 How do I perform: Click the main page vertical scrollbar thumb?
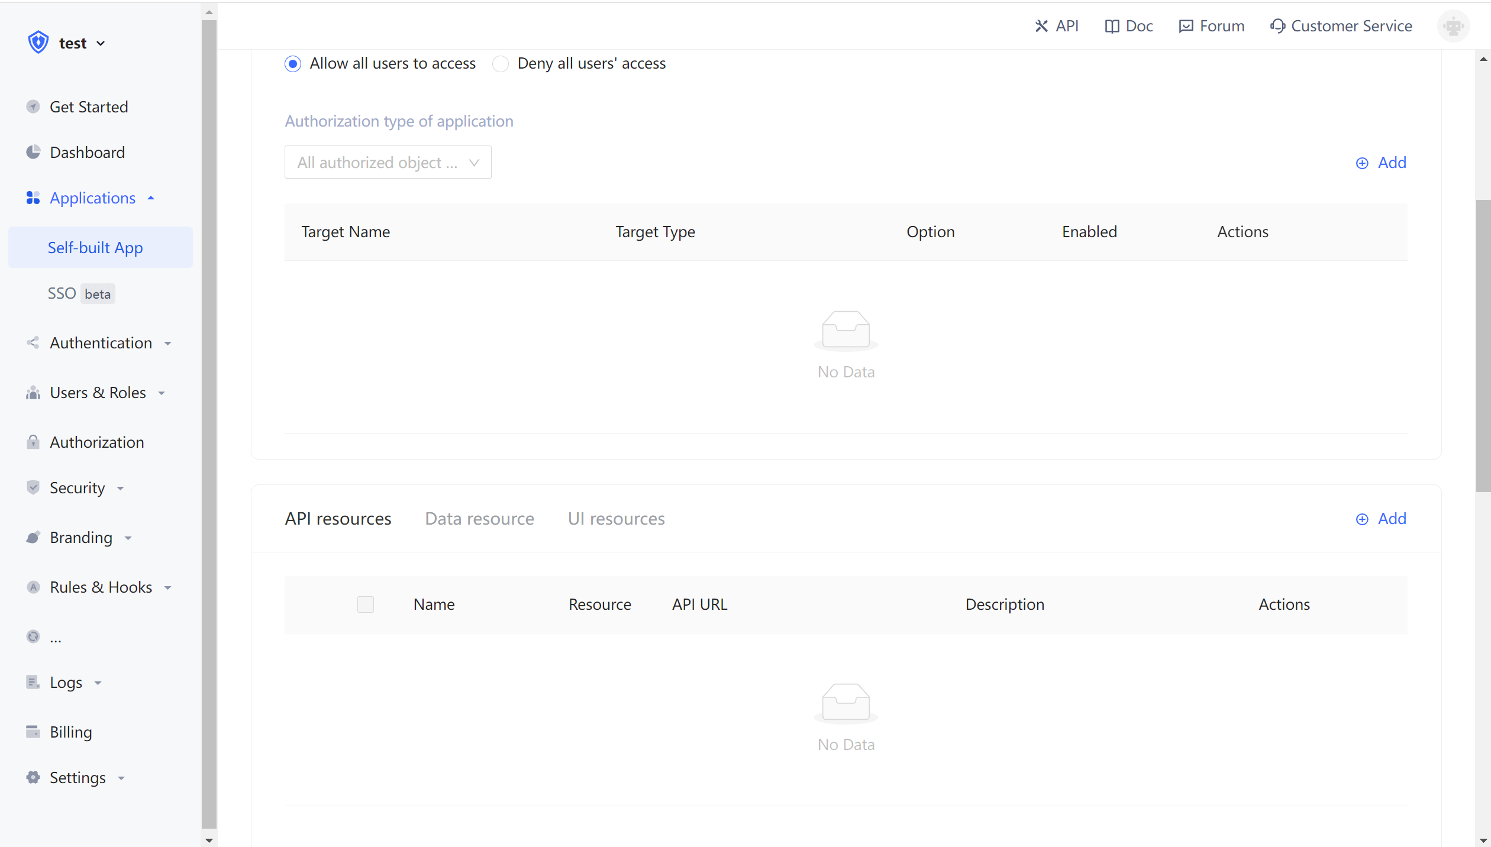tap(1483, 346)
